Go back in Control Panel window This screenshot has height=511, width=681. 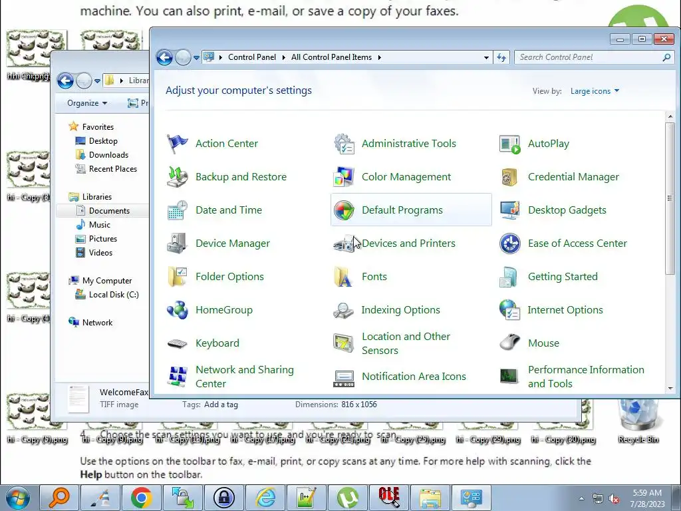click(x=165, y=57)
